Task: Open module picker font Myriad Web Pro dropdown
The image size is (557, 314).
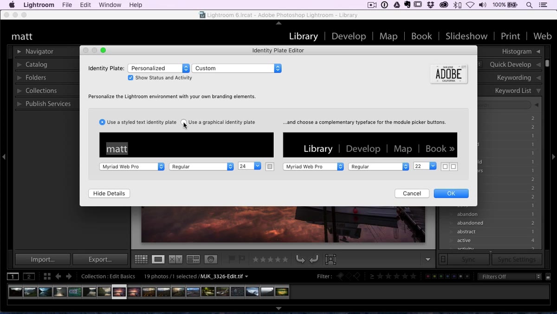Action: [x=313, y=166]
